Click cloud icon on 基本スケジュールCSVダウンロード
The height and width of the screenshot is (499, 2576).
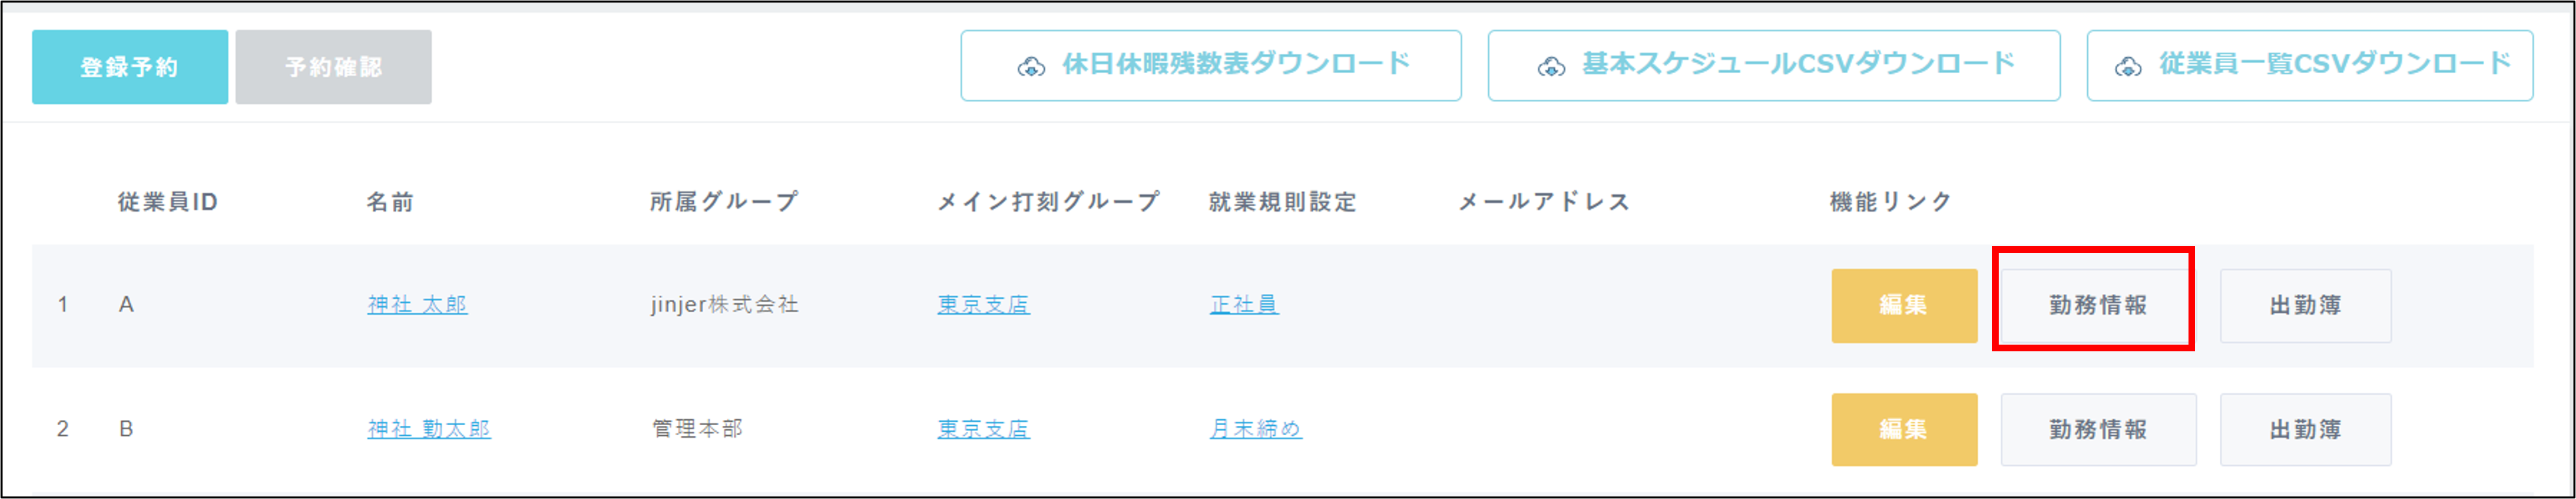1551,67
